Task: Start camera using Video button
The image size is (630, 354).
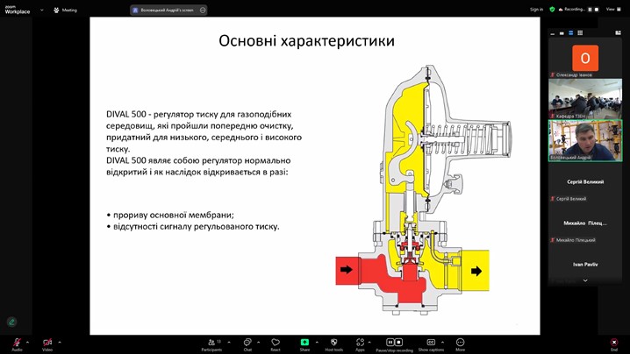Action: [x=47, y=344]
